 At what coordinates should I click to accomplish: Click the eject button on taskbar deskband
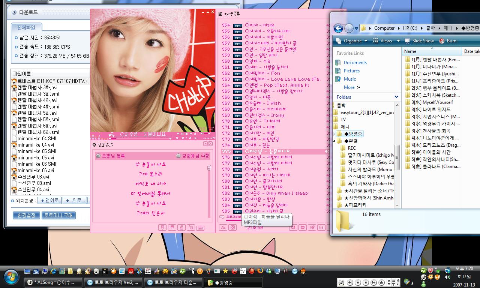click(x=381, y=282)
